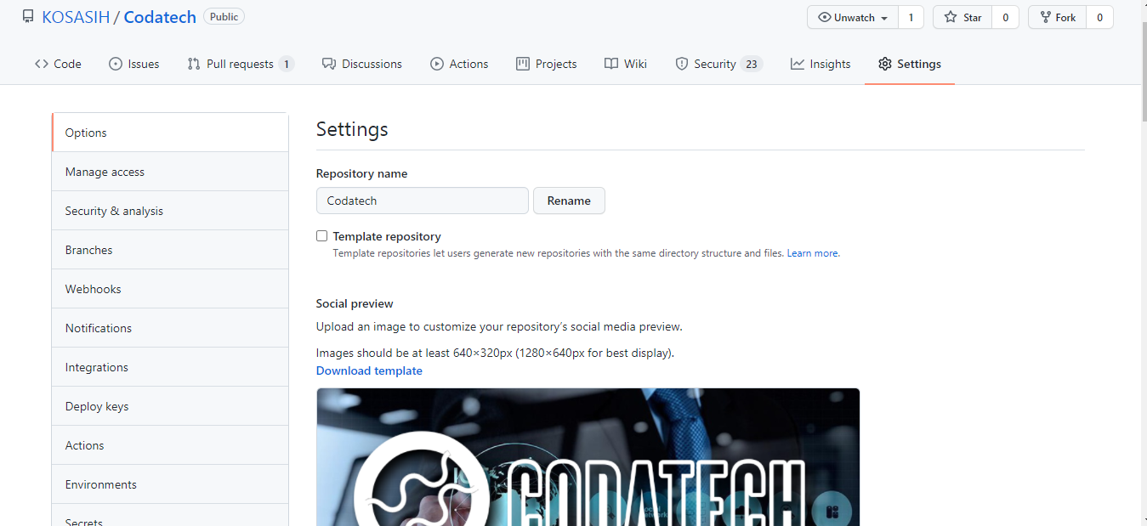Click the Rename button
This screenshot has width=1147, height=526.
click(569, 201)
